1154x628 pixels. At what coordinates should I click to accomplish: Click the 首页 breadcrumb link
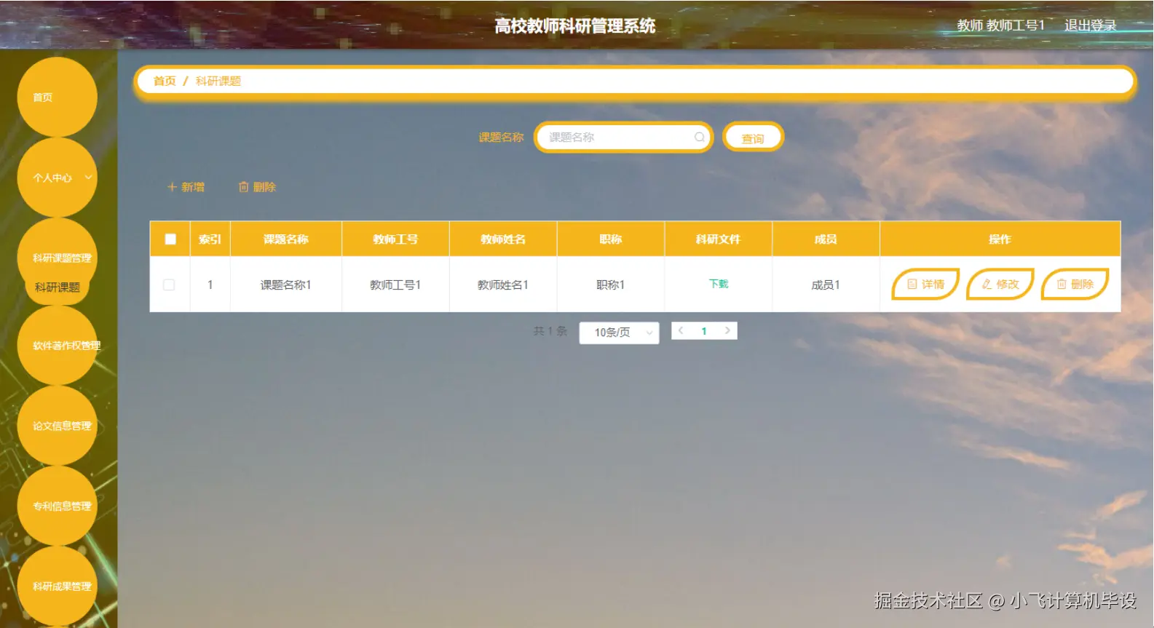(x=165, y=81)
